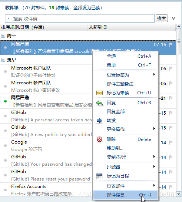Click the 未读 link in header

[64, 8]
